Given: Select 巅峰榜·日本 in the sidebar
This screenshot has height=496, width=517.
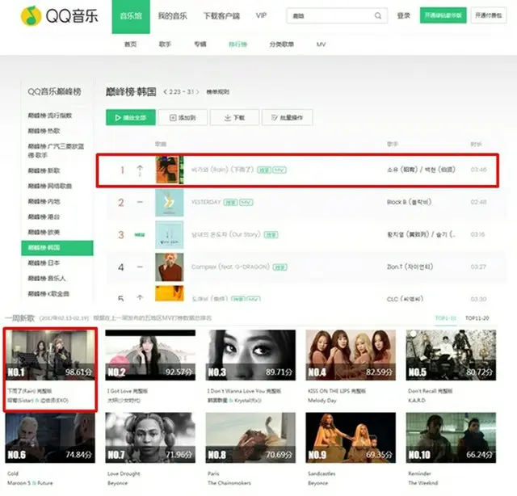Looking at the screenshot, I should [44, 263].
